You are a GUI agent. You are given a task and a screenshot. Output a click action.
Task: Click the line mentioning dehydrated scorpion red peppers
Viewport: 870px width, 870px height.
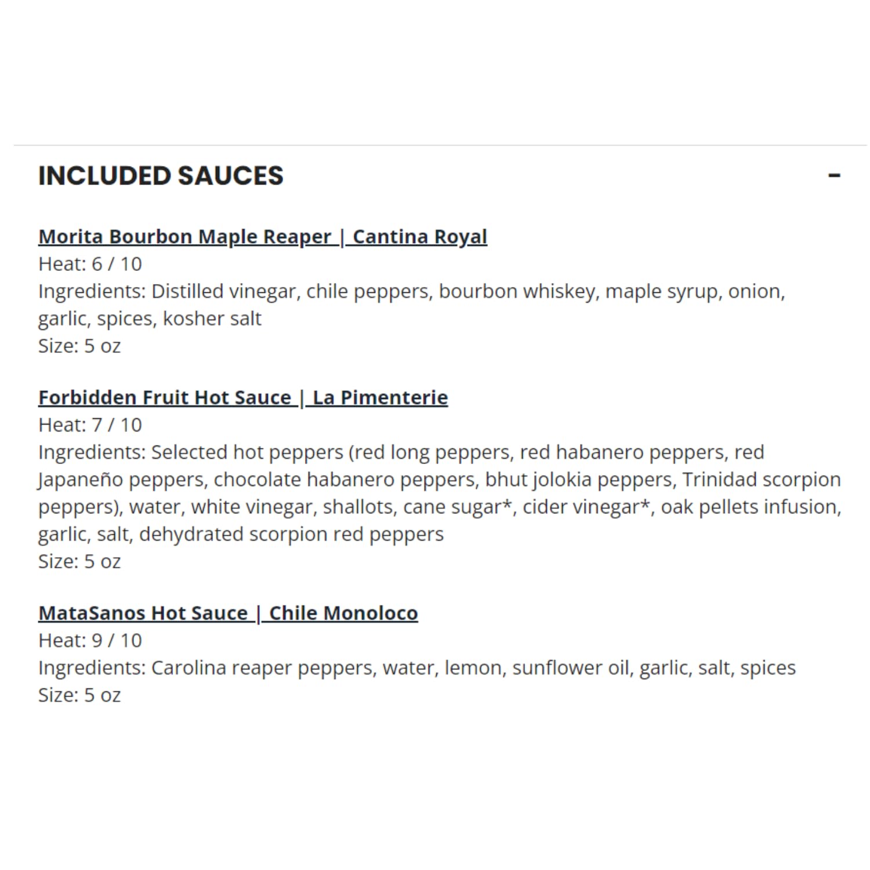coord(241,535)
